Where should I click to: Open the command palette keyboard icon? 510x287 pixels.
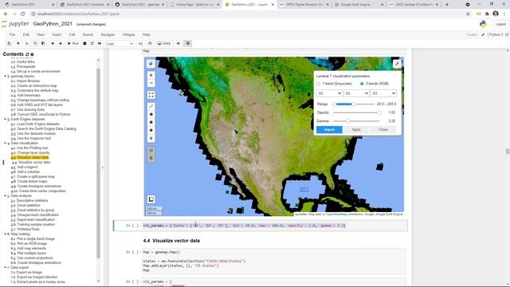coord(140,43)
